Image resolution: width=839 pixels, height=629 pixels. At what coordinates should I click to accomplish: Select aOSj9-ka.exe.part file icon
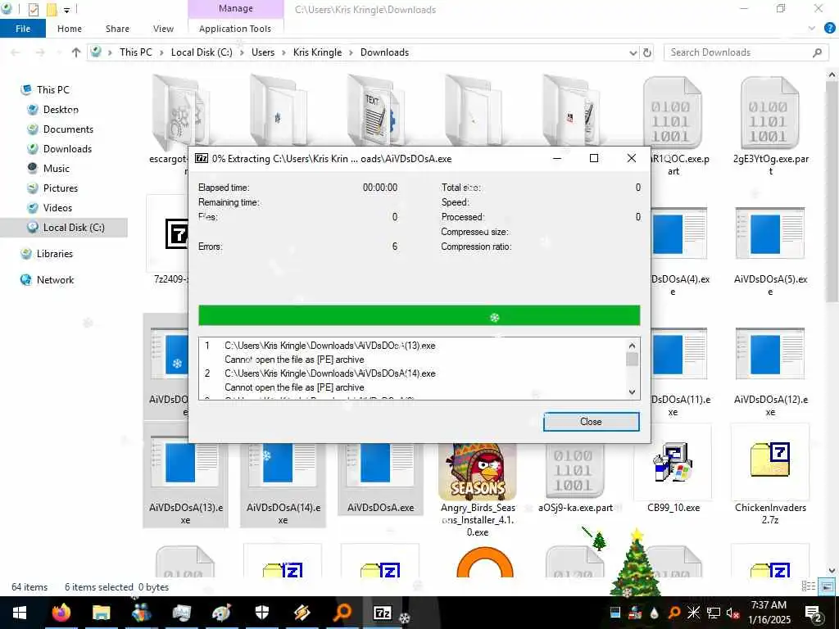click(574, 471)
